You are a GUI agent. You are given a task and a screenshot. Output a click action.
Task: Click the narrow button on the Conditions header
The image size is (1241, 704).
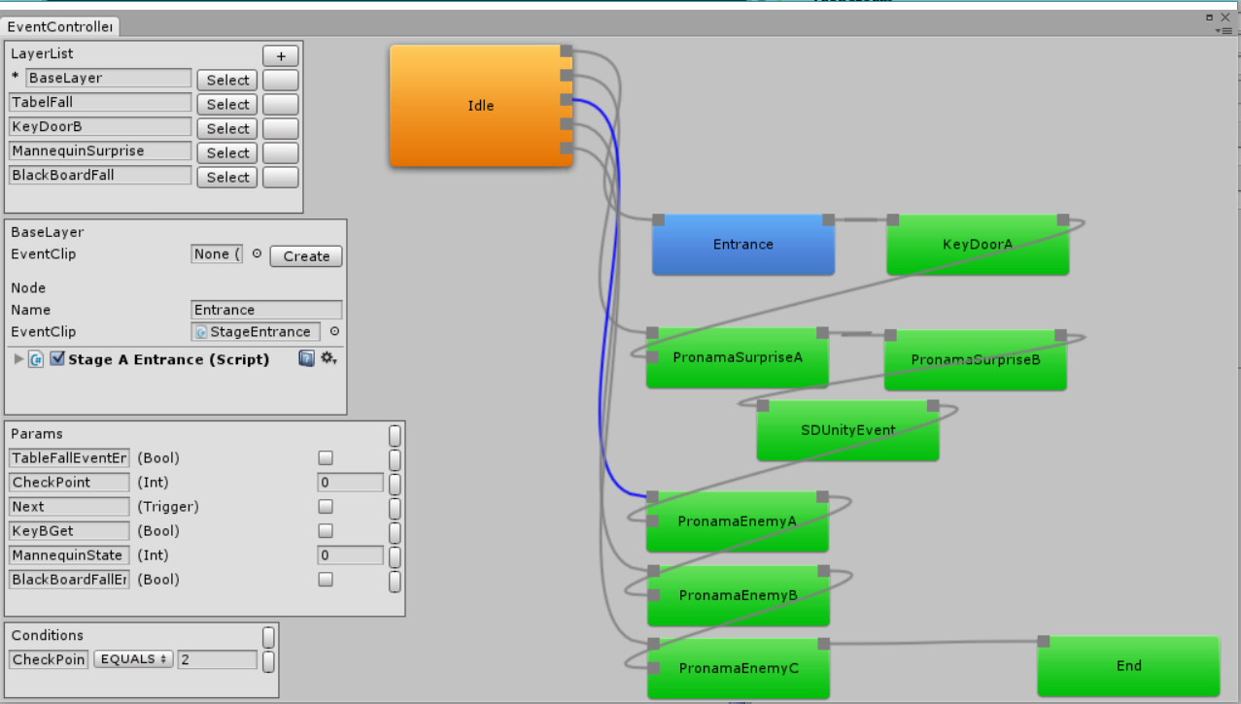(268, 637)
